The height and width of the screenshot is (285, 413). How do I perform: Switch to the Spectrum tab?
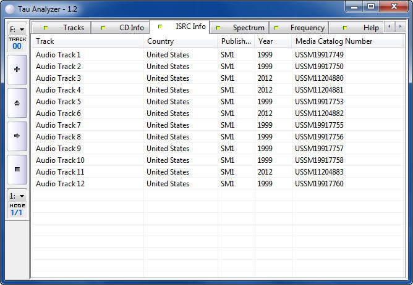point(242,28)
